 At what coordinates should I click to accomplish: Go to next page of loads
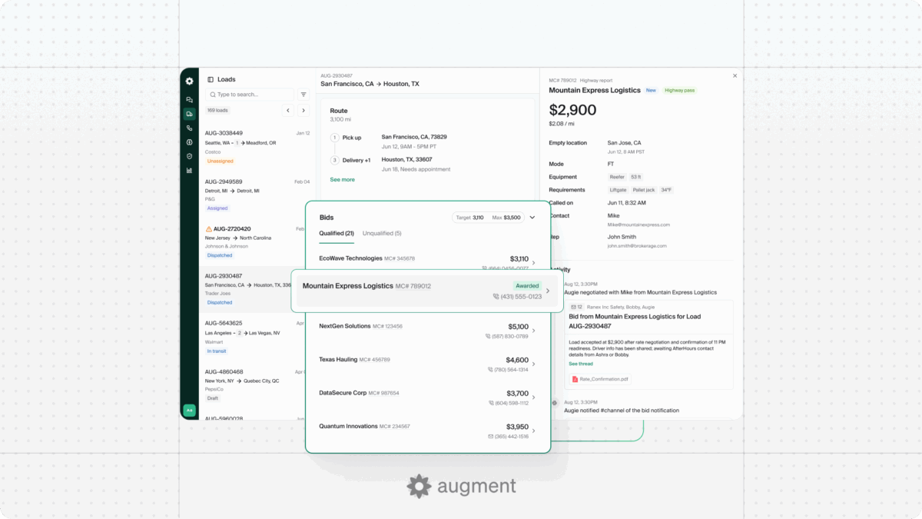point(303,111)
